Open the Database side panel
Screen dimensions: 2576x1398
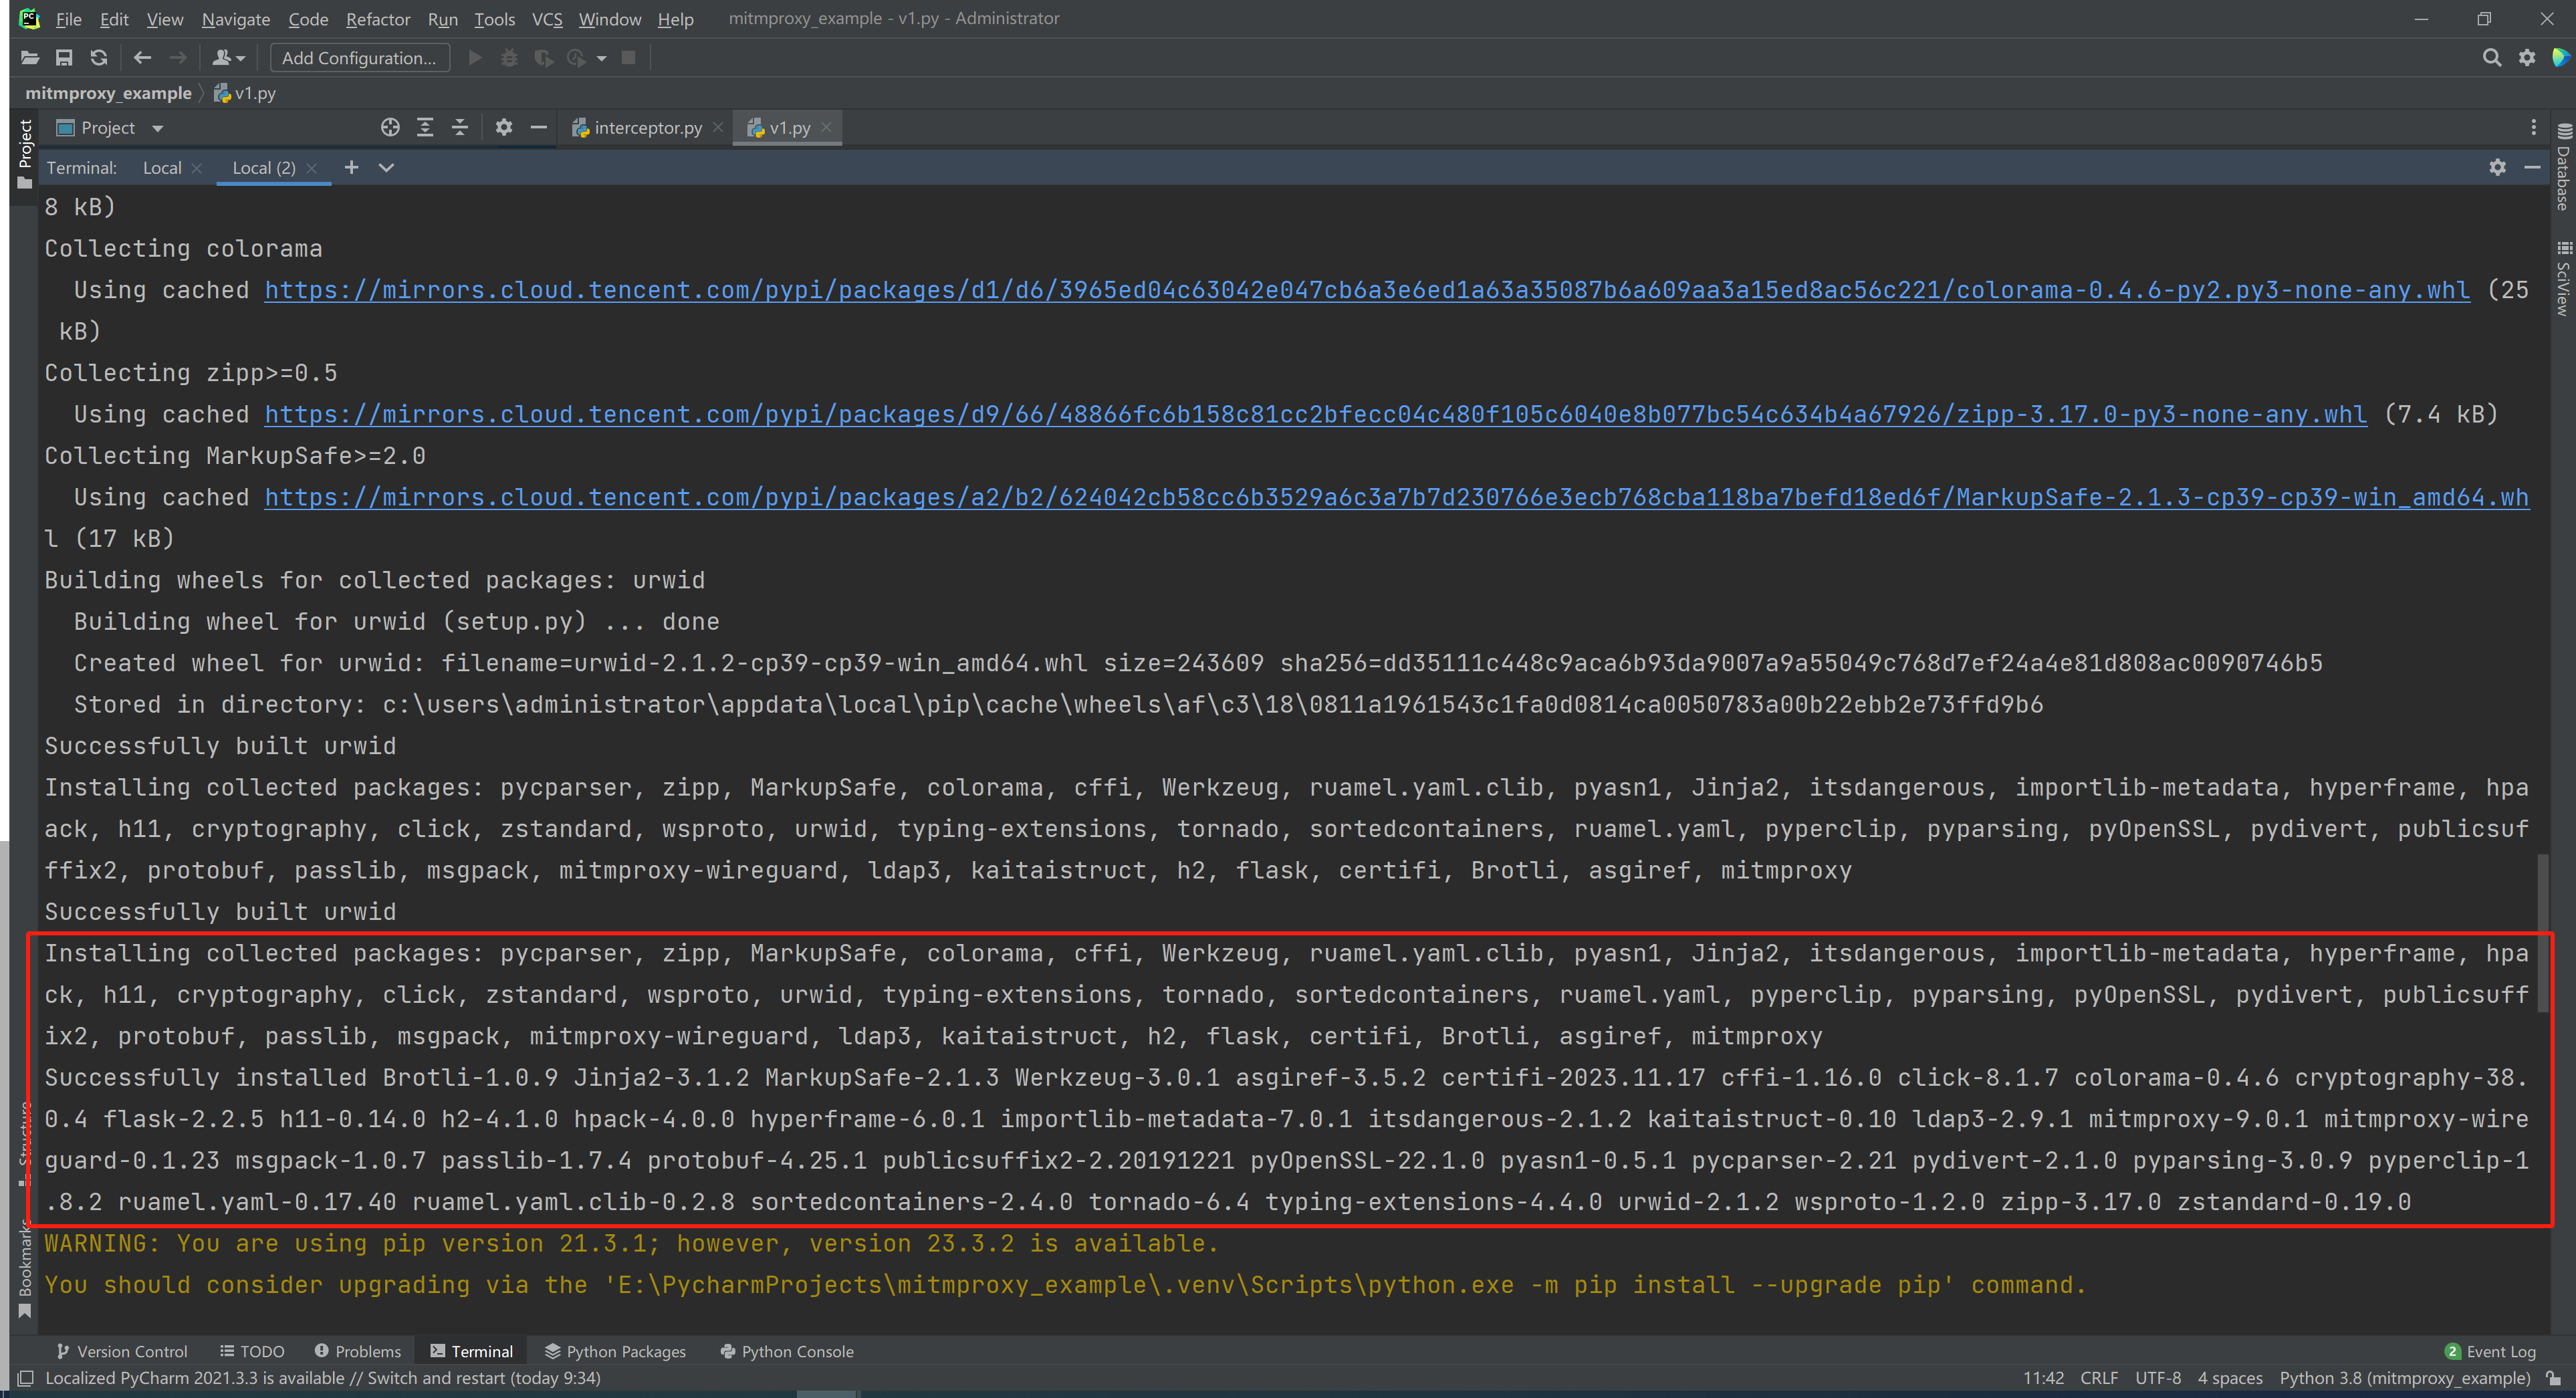click(x=2563, y=166)
